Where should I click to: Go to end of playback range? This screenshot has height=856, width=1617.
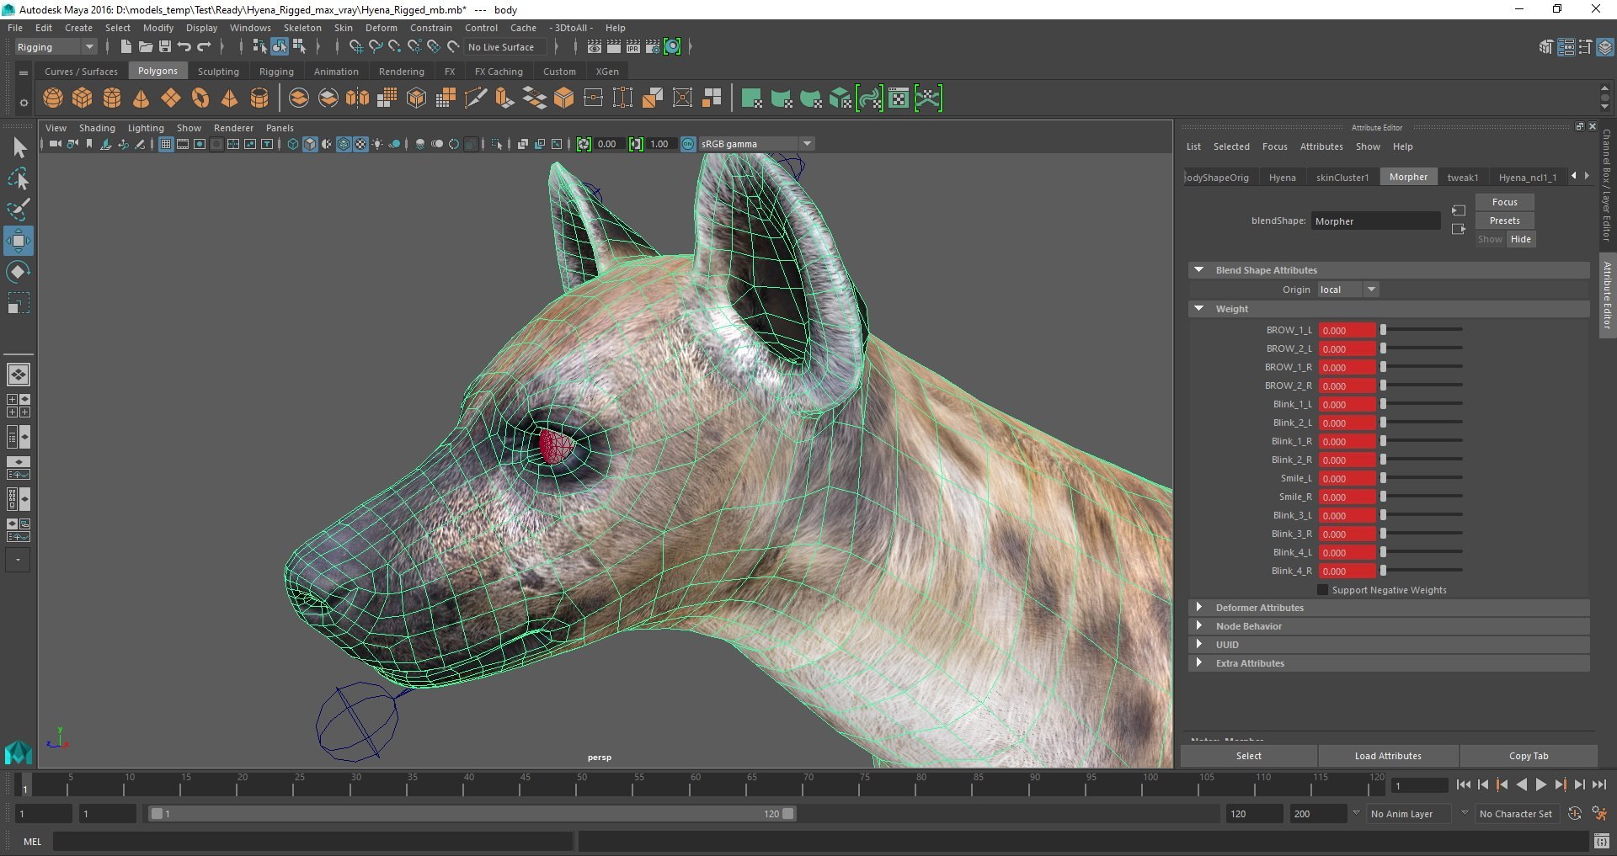[1598, 785]
